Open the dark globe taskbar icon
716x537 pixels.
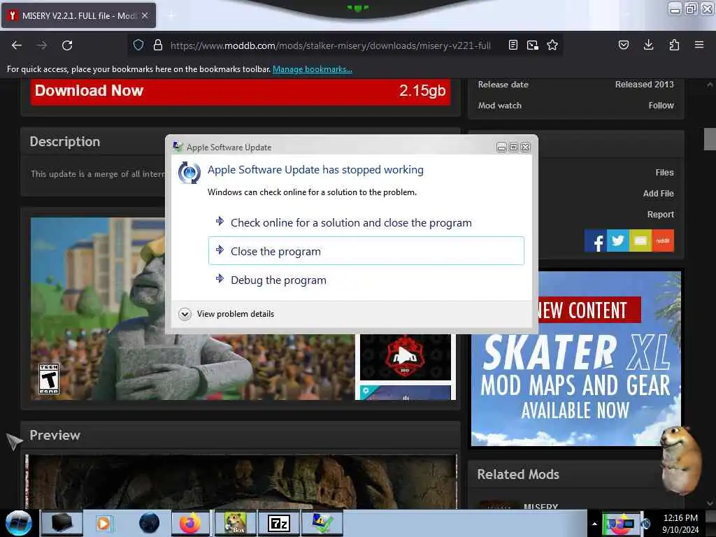[x=149, y=523]
